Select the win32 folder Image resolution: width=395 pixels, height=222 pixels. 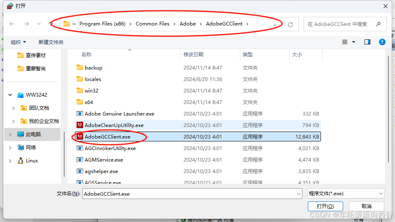tap(198, 90)
